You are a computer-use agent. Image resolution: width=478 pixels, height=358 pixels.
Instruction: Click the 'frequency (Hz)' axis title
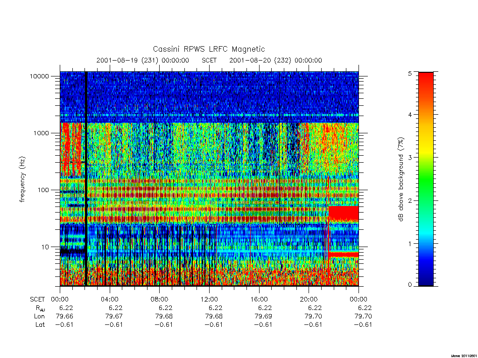22,179
